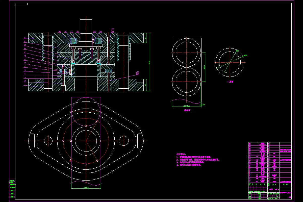Pick the magenta strip circle above plan view

[x=86, y=111]
